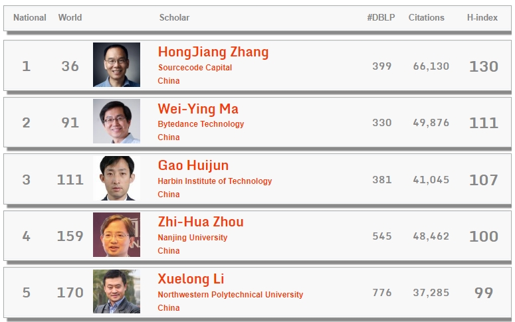This screenshot has width=515, height=322.
Task: Sort by the #DBLP column header
Action: (381, 18)
